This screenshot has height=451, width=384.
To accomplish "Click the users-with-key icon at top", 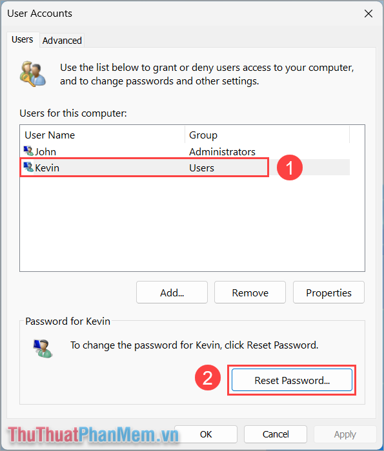I will [x=33, y=74].
